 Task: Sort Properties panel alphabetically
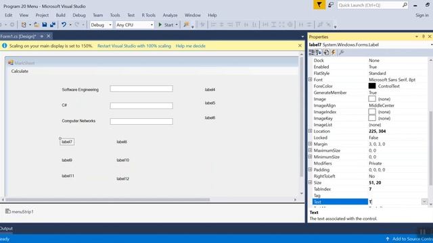click(x=319, y=53)
